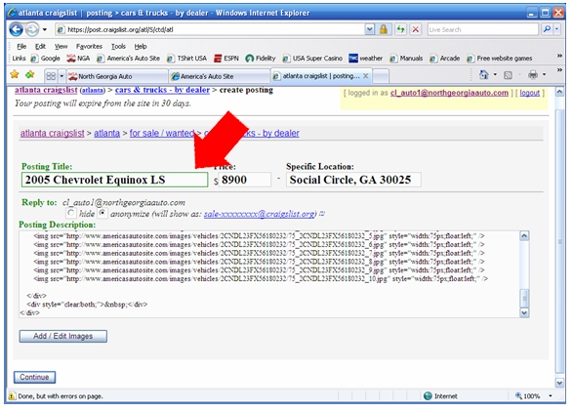Open the cars & trucks - by dealer header link

click(x=162, y=90)
